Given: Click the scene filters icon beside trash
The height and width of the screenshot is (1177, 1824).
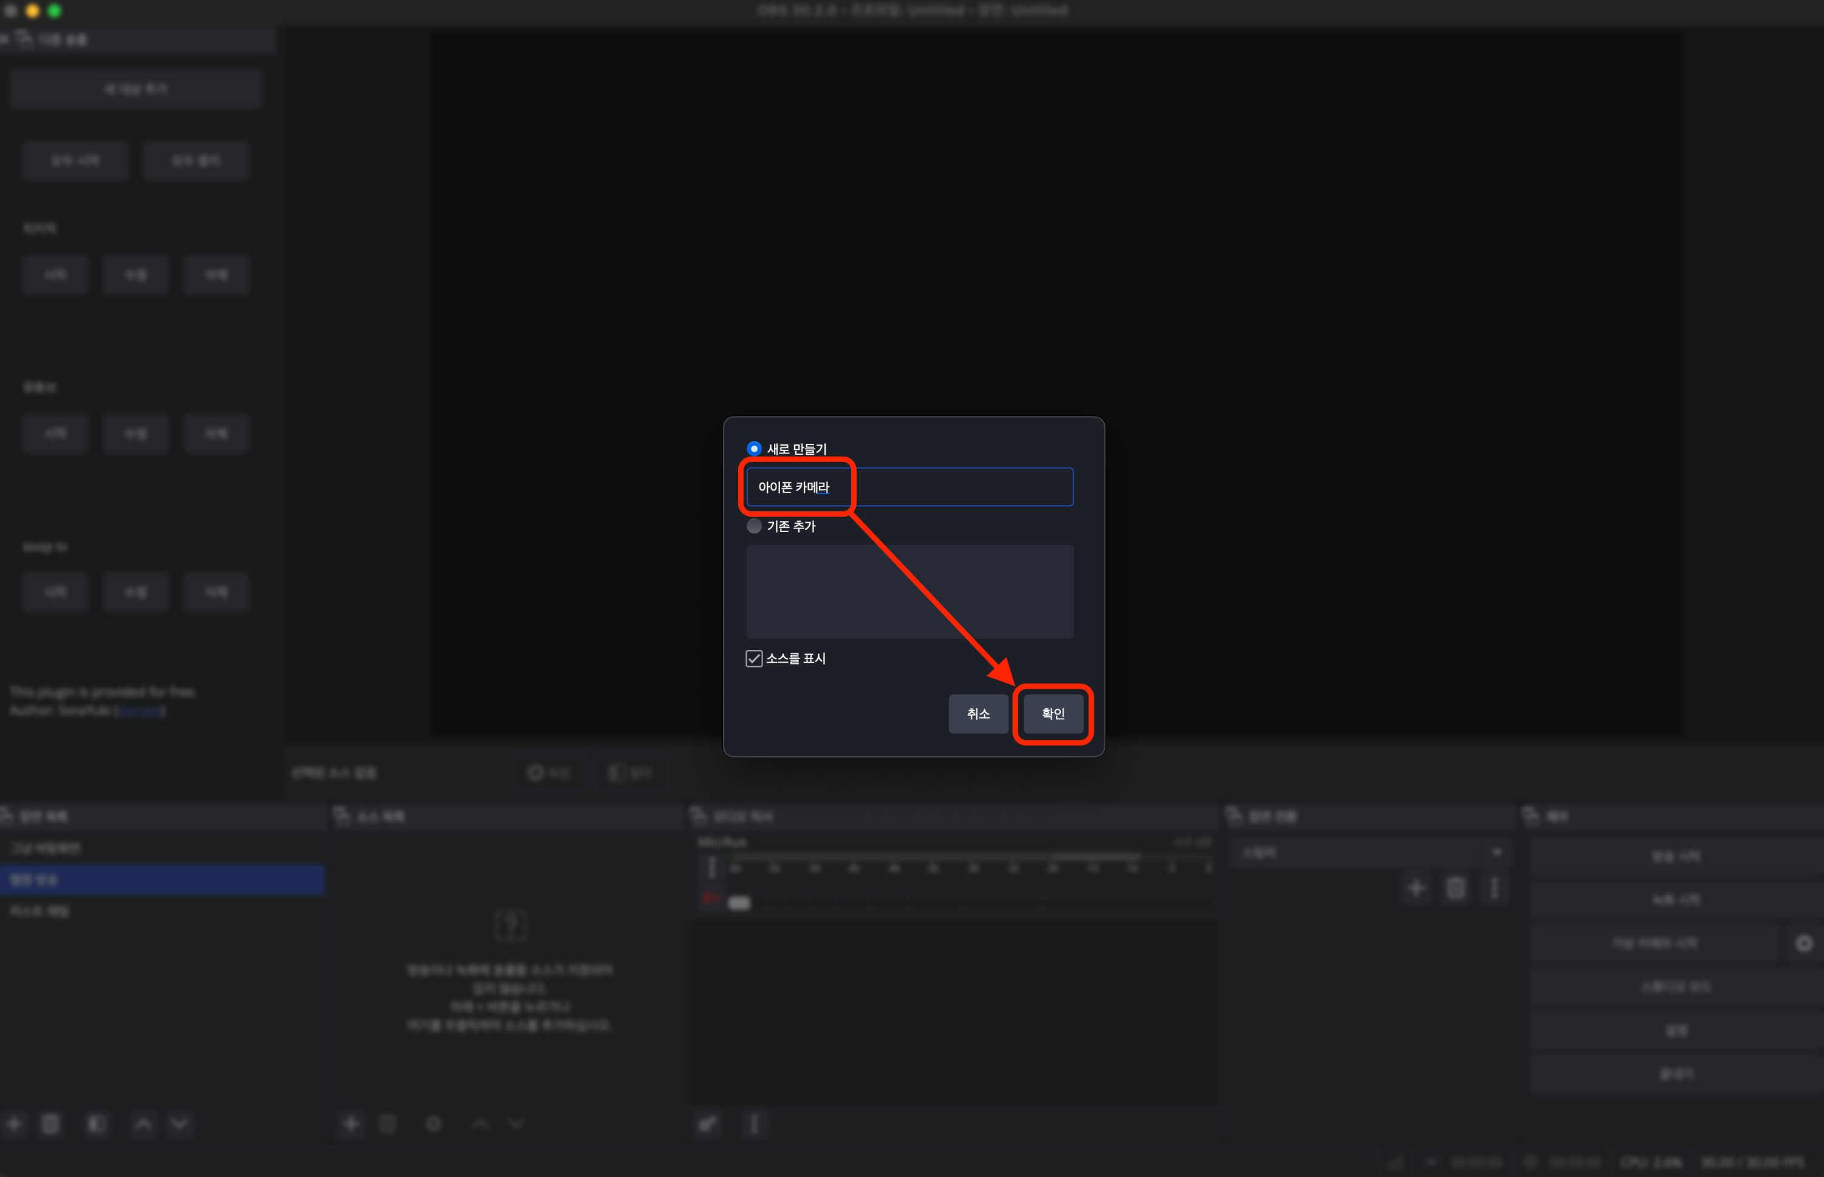Looking at the screenshot, I should [96, 1123].
